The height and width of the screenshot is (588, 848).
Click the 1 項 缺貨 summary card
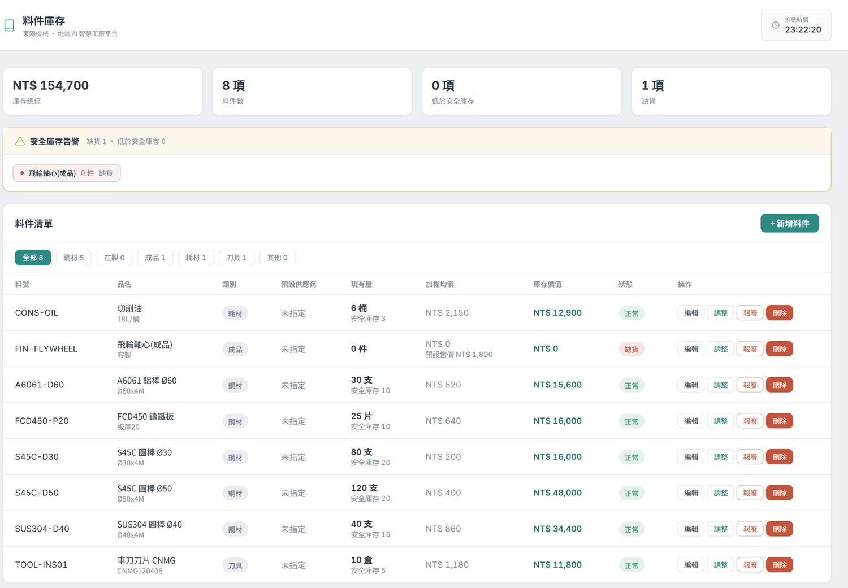point(731,92)
